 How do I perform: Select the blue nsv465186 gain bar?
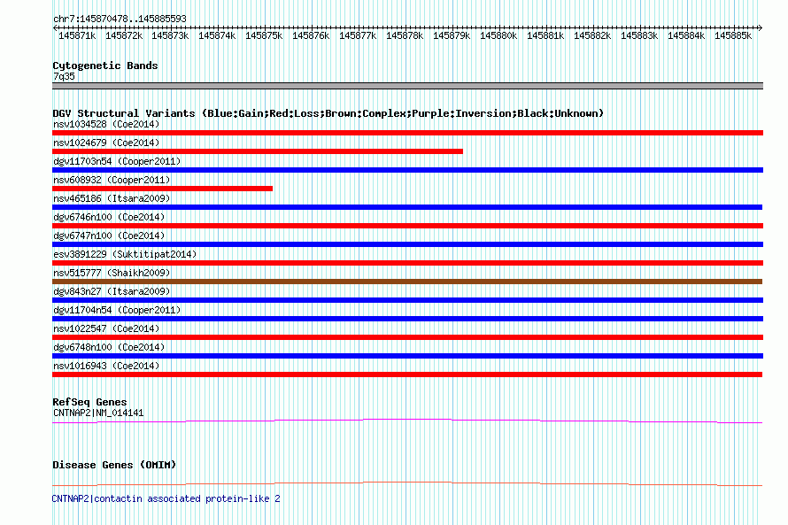pyautogui.click(x=407, y=207)
